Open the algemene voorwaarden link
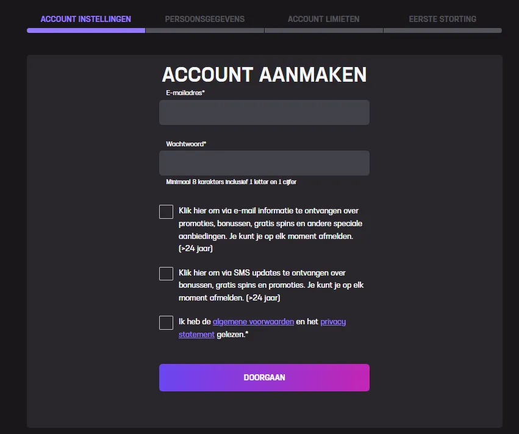 [252, 322]
